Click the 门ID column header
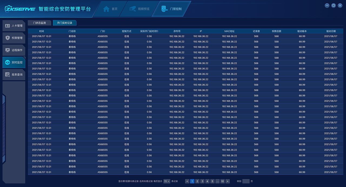The width and height of the screenshot is (346, 187). (102, 31)
